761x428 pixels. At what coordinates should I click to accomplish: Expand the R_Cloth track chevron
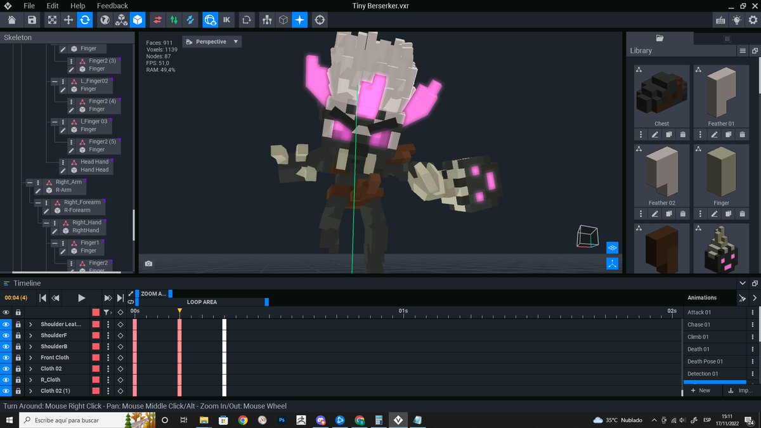coord(30,380)
